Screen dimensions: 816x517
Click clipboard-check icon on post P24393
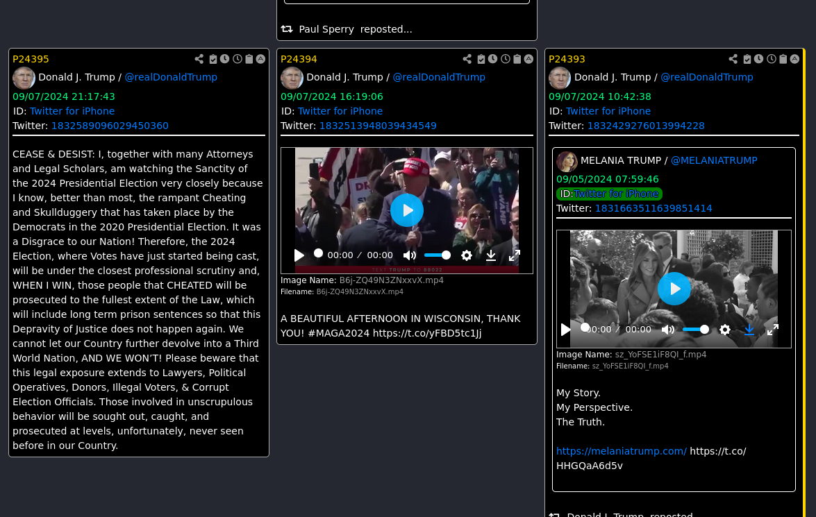tap(747, 59)
